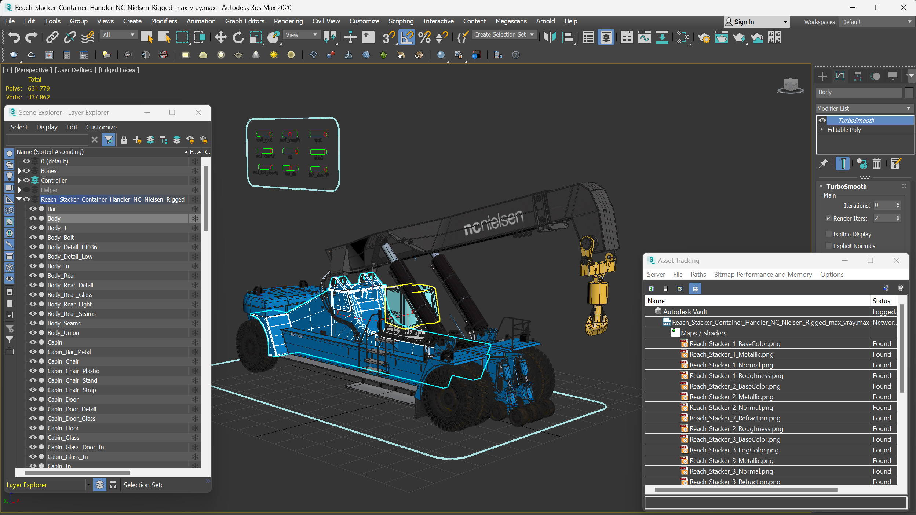The height and width of the screenshot is (515, 916).
Task: Activate the Select and Rotate tool
Action: pos(238,37)
